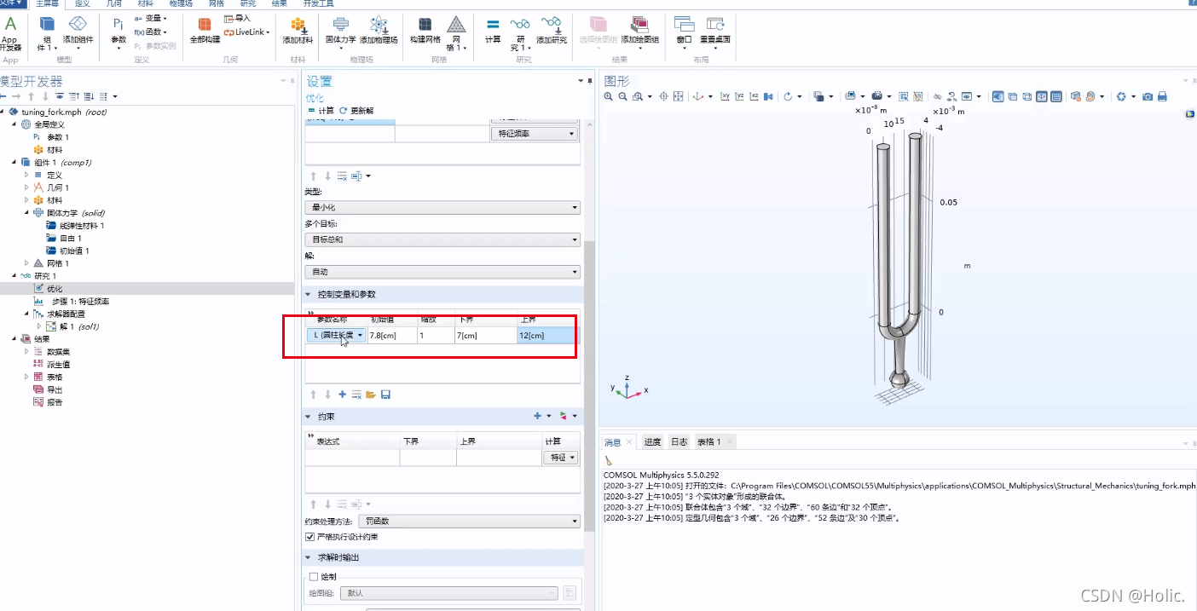Image resolution: width=1197 pixels, height=611 pixels.
Task: Take a snapshot with the camera icon
Action: 1148,97
